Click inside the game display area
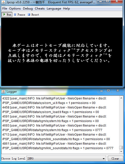This screenshot has height=164, width=125. [x=62, y=52]
